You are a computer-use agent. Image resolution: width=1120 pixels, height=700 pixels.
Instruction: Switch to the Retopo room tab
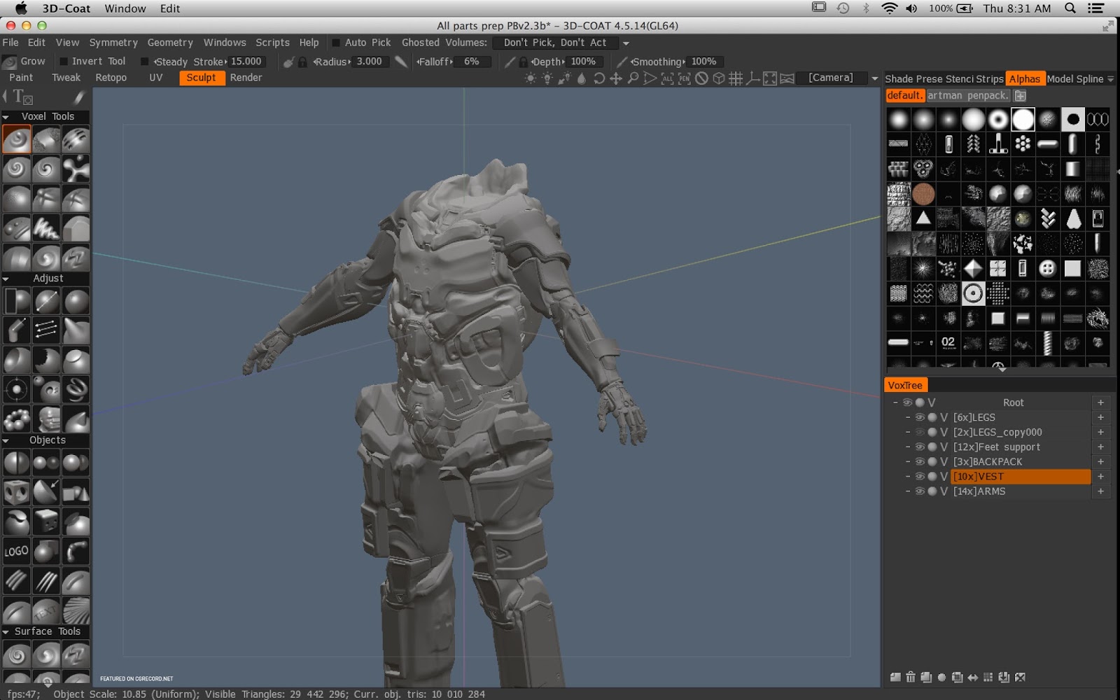(x=111, y=78)
